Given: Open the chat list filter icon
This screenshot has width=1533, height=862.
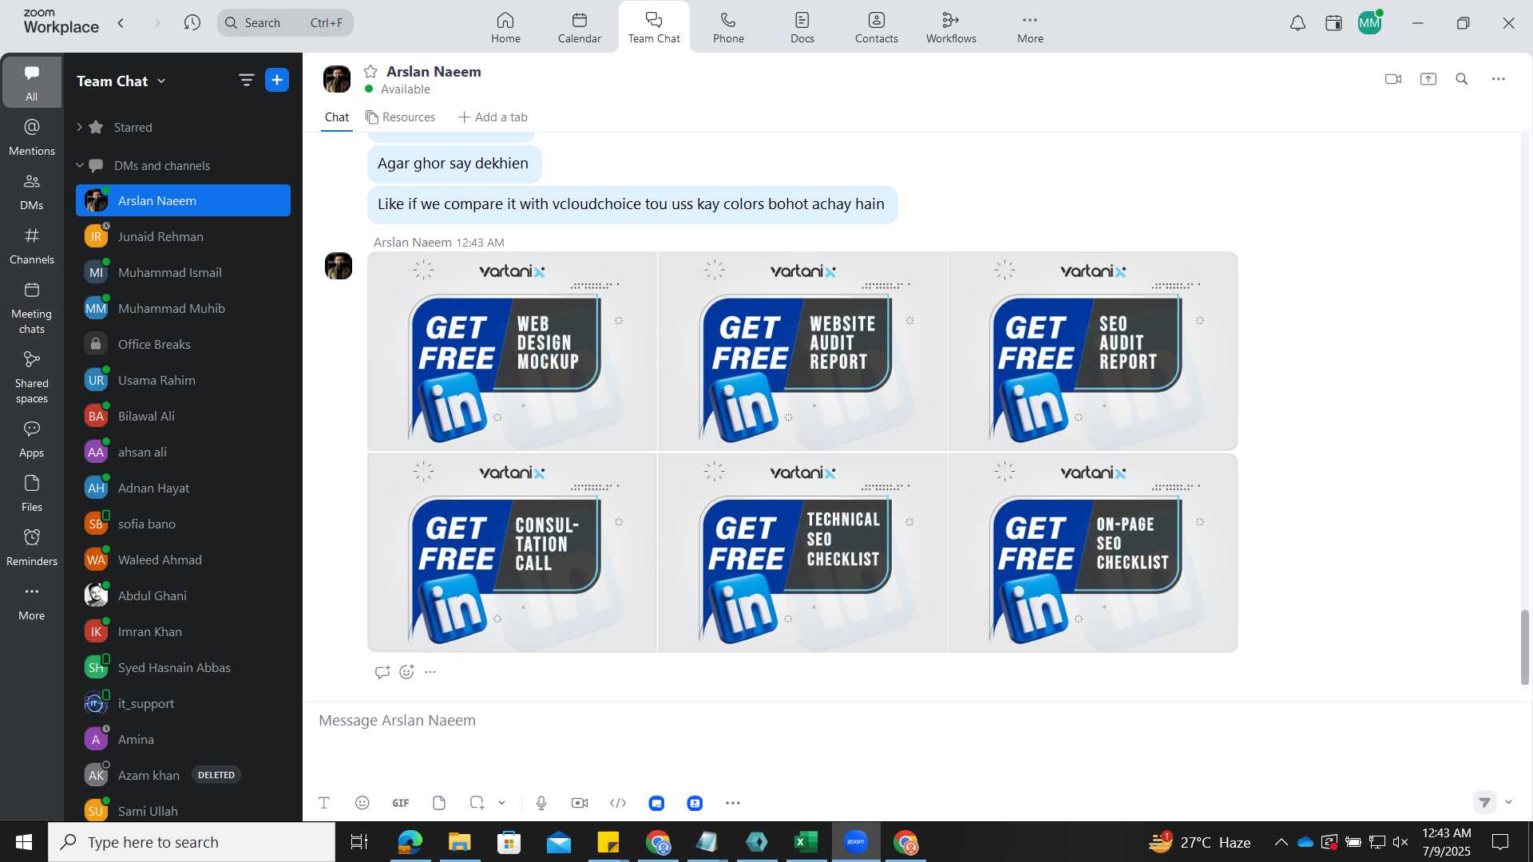Looking at the screenshot, I should click(x=246, y=80).
